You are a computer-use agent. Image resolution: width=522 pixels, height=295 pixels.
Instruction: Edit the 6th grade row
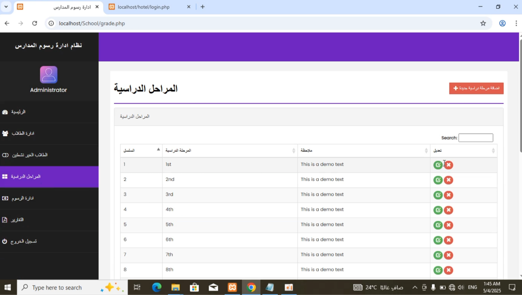[438, 240]
